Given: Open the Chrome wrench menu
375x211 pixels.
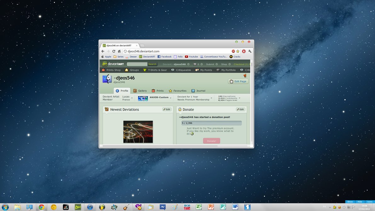Looking at the screenshot, I should [x=250, y=51].
